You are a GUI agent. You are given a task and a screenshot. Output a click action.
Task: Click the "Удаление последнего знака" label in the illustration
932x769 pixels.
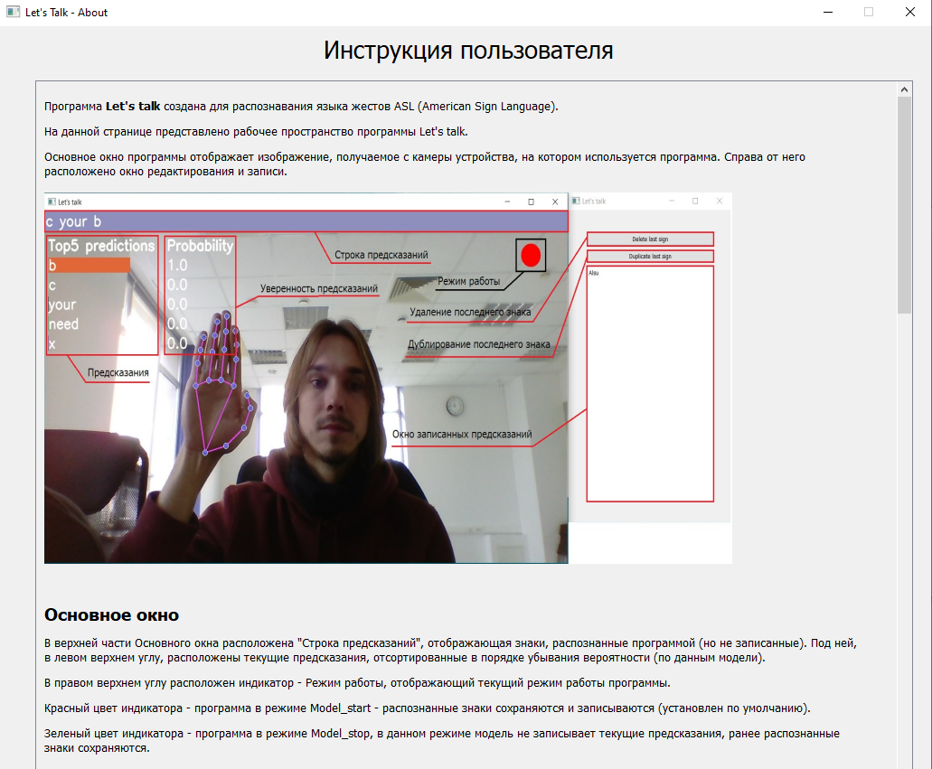pos(470,312)
